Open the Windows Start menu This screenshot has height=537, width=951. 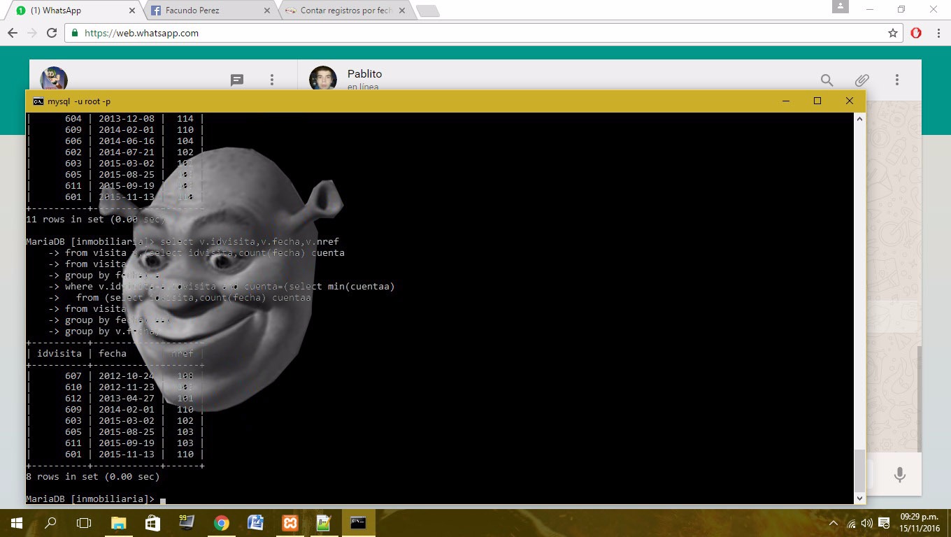16,523
